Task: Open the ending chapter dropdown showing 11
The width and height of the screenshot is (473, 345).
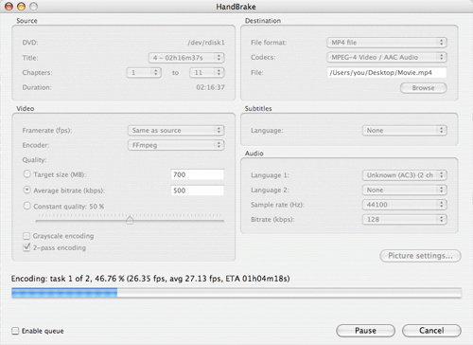Action: pyautogui.click(x=206, y=73)
